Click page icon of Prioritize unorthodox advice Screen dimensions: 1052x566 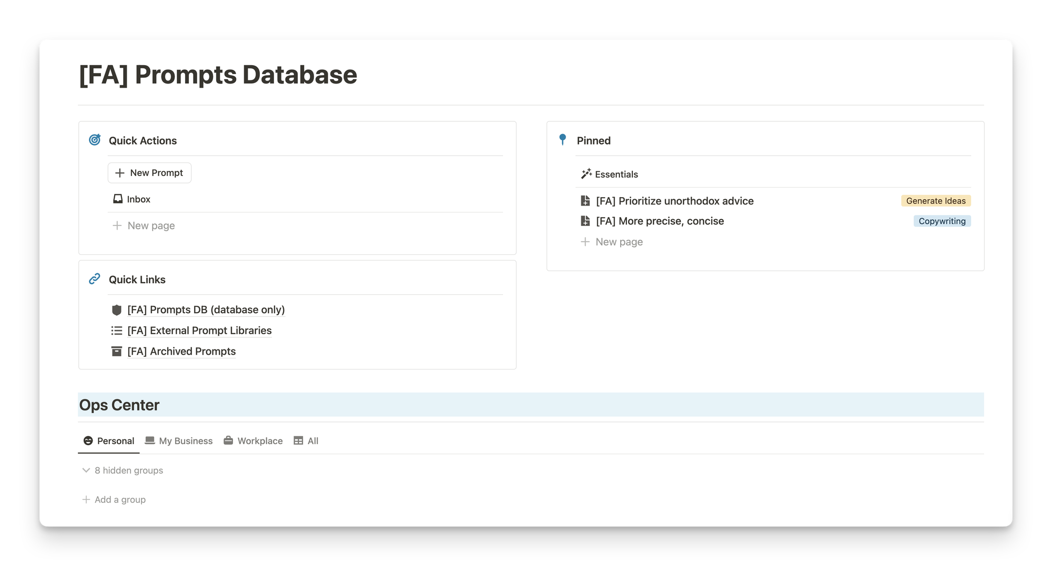click(585, 201)
